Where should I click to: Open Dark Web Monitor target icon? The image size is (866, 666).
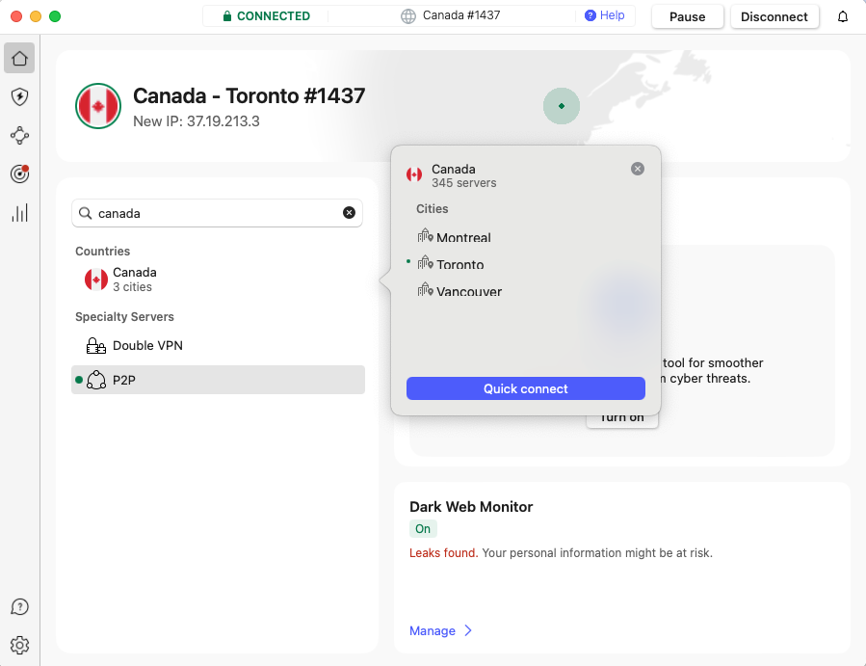point(19,174)
